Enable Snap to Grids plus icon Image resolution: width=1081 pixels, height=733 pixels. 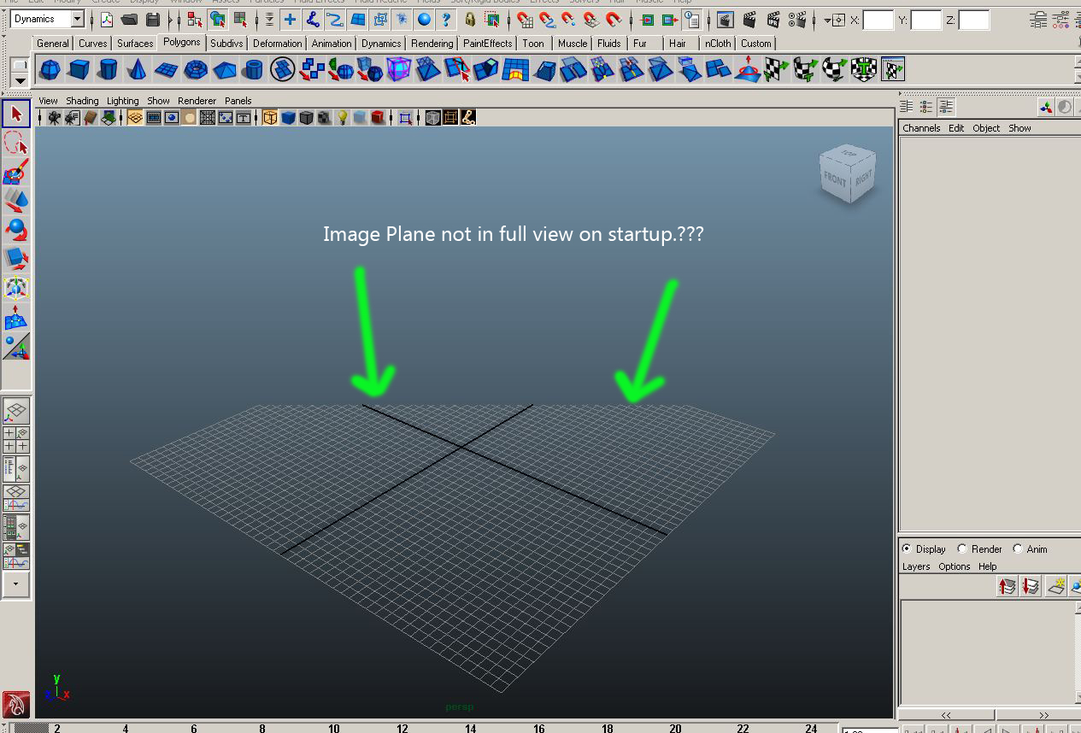pyautogui.click(x=291, y=19)
